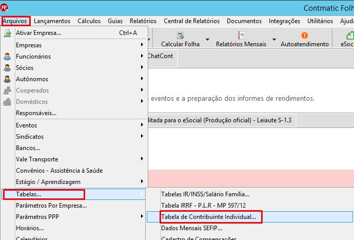
Task: Open the Calcular Folha dropdown arrow
Action: 207,40
